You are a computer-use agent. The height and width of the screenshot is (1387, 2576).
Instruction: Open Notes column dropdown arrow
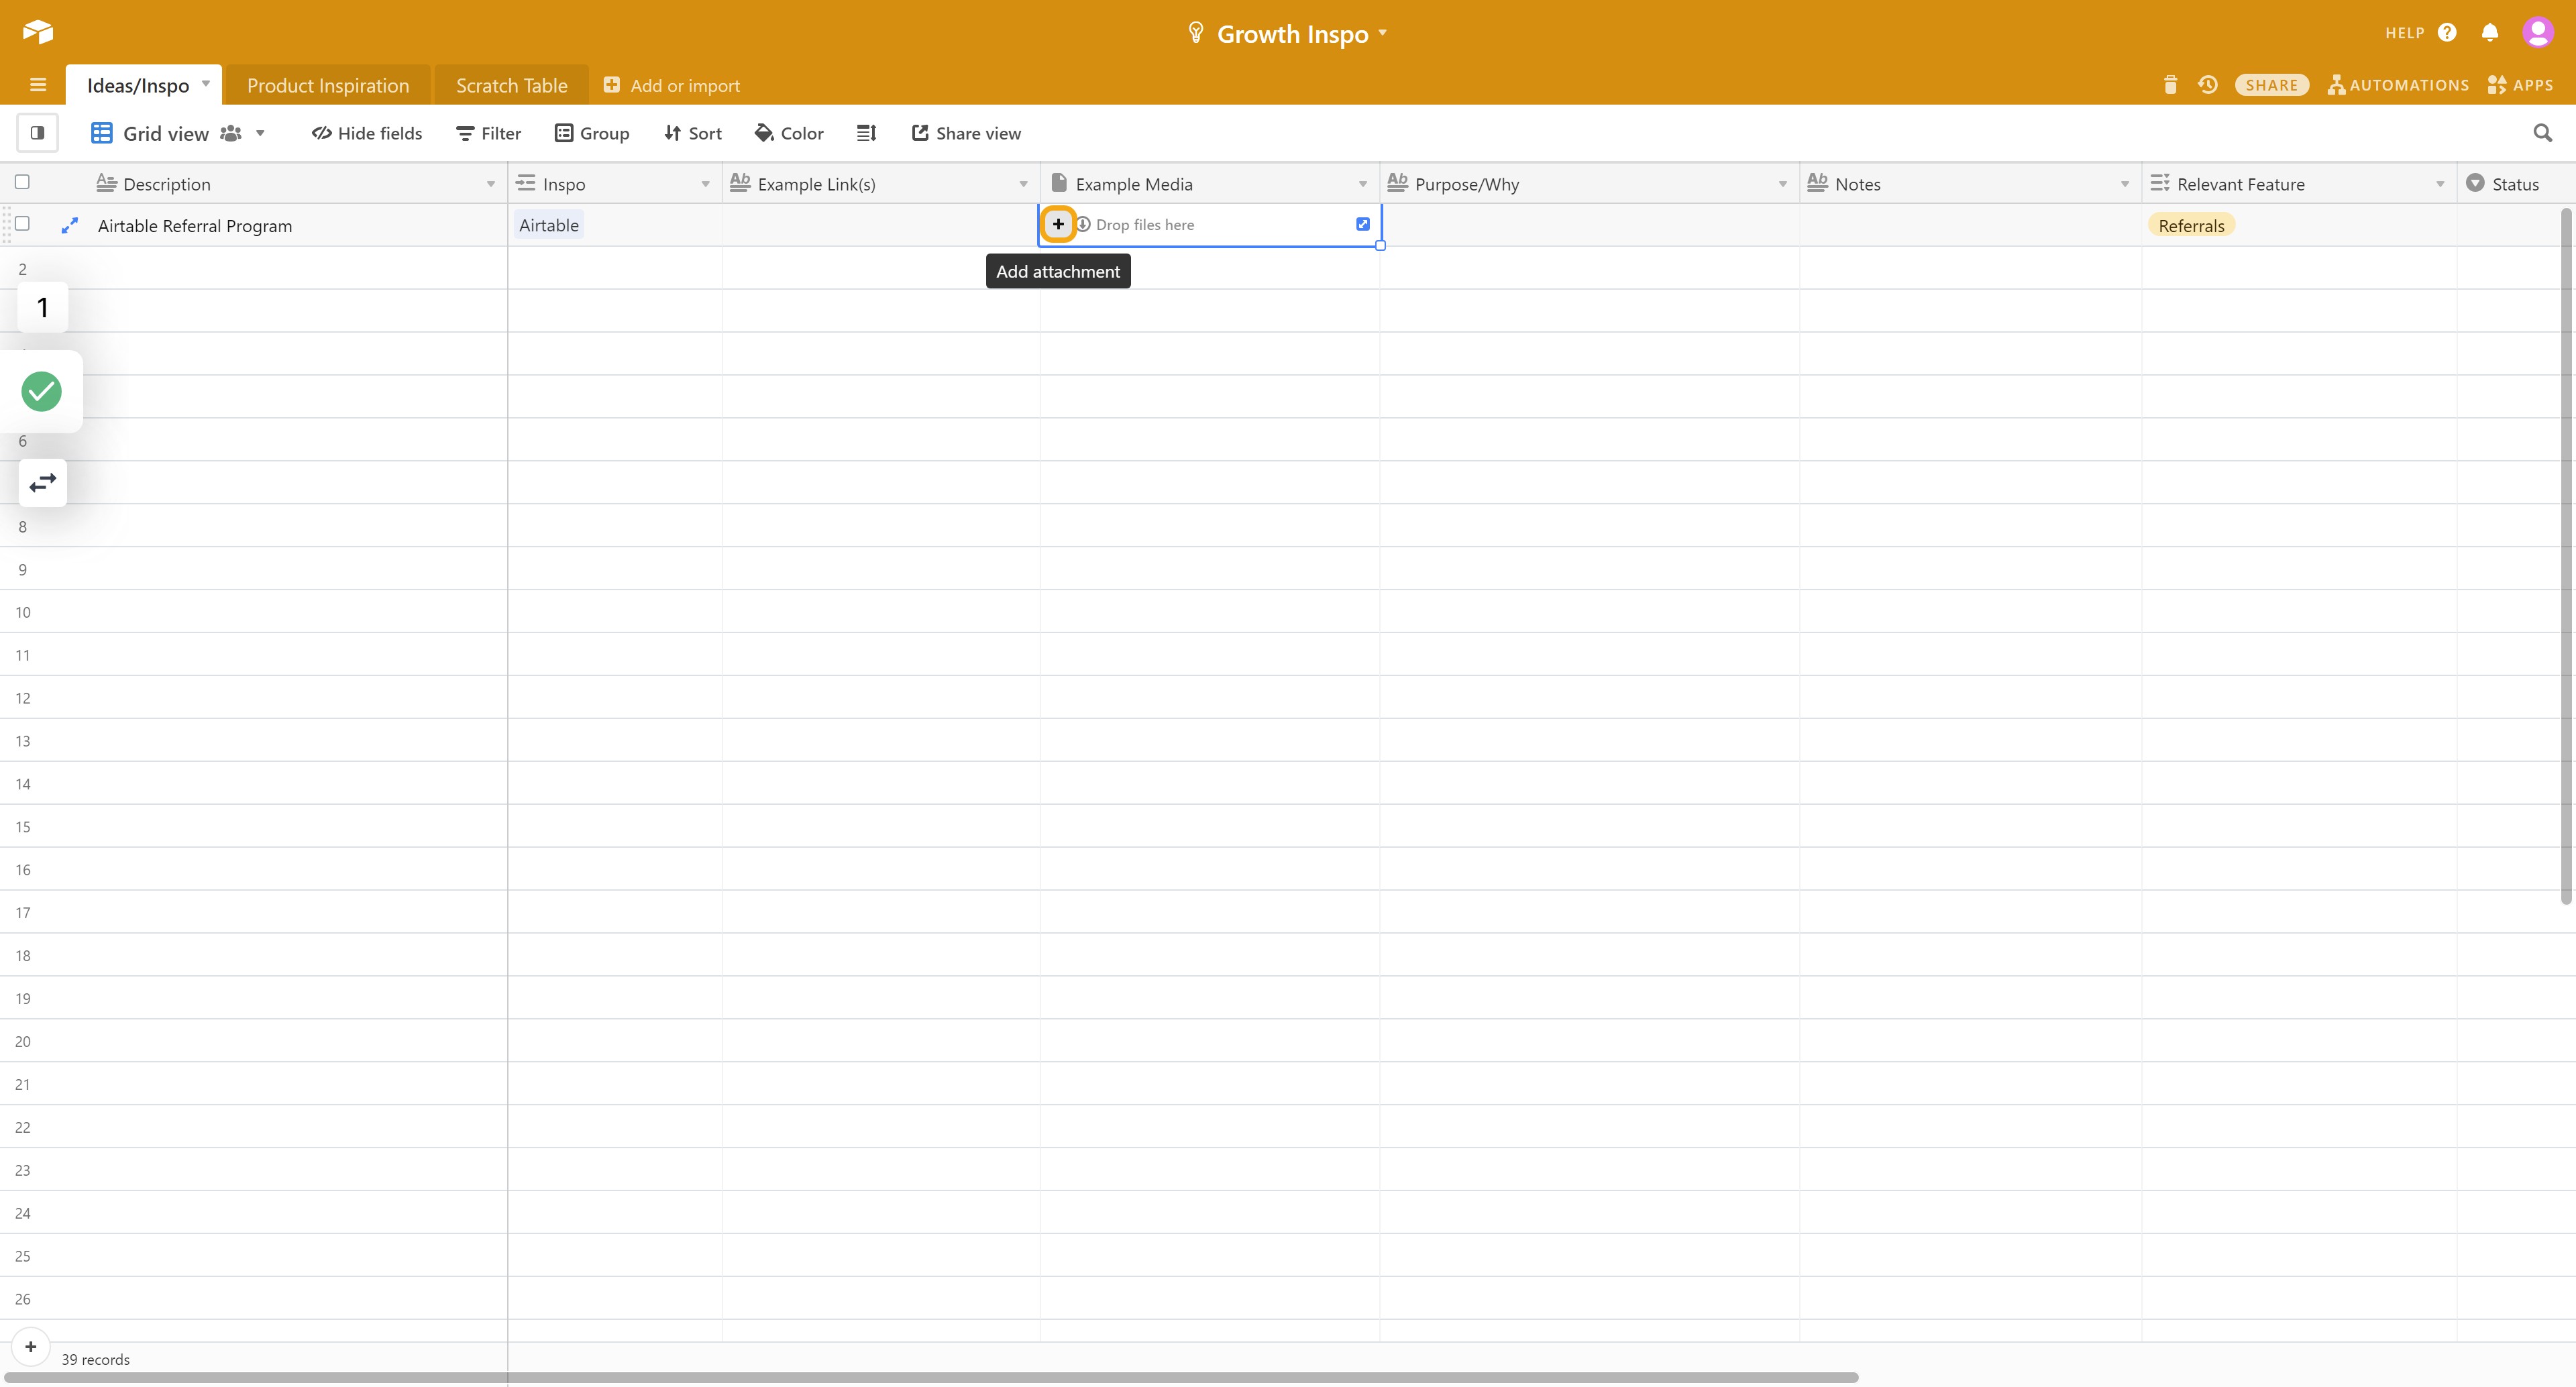2125,184
